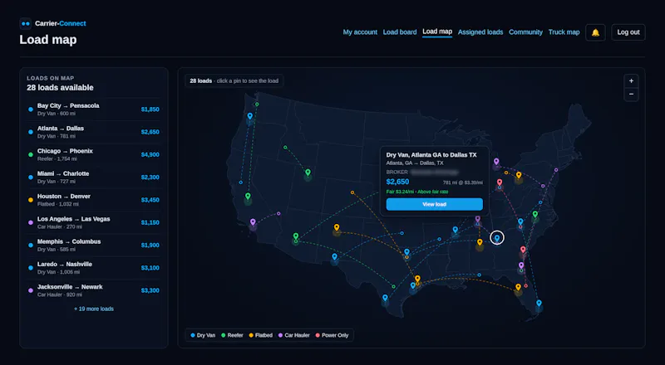This screenshot has height=365, width=665.
Task: Click the Log out button
Action: click(628, 32)
